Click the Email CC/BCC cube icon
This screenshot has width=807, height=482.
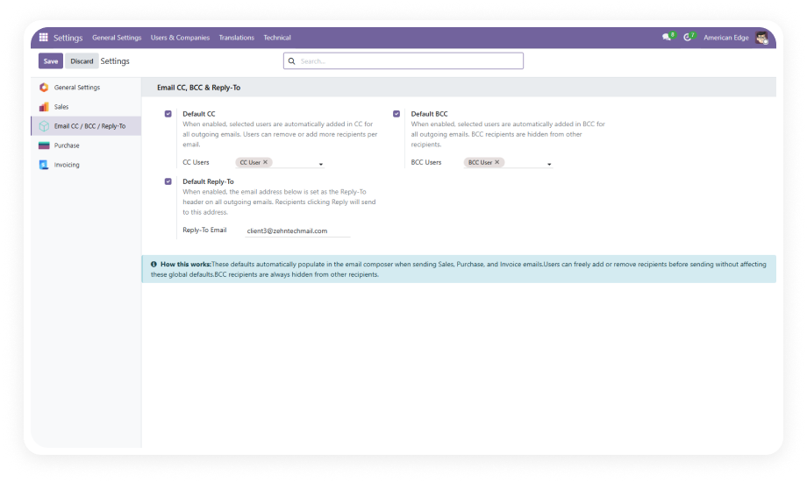[44, 126]
